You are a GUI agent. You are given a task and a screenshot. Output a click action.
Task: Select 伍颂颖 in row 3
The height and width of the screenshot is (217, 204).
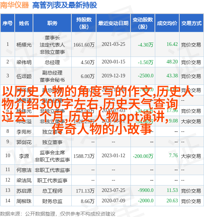[24, 76]
